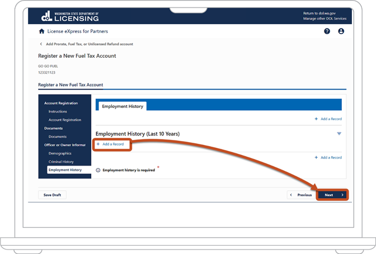Screen dimensions: 376x254
Task: Click the Employment history is required text
Action: (129, 170)
